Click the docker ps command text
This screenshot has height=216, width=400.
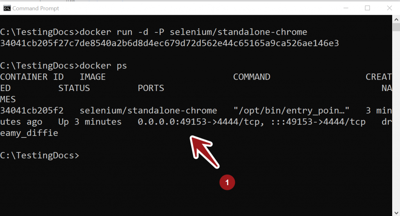[103, 66]
